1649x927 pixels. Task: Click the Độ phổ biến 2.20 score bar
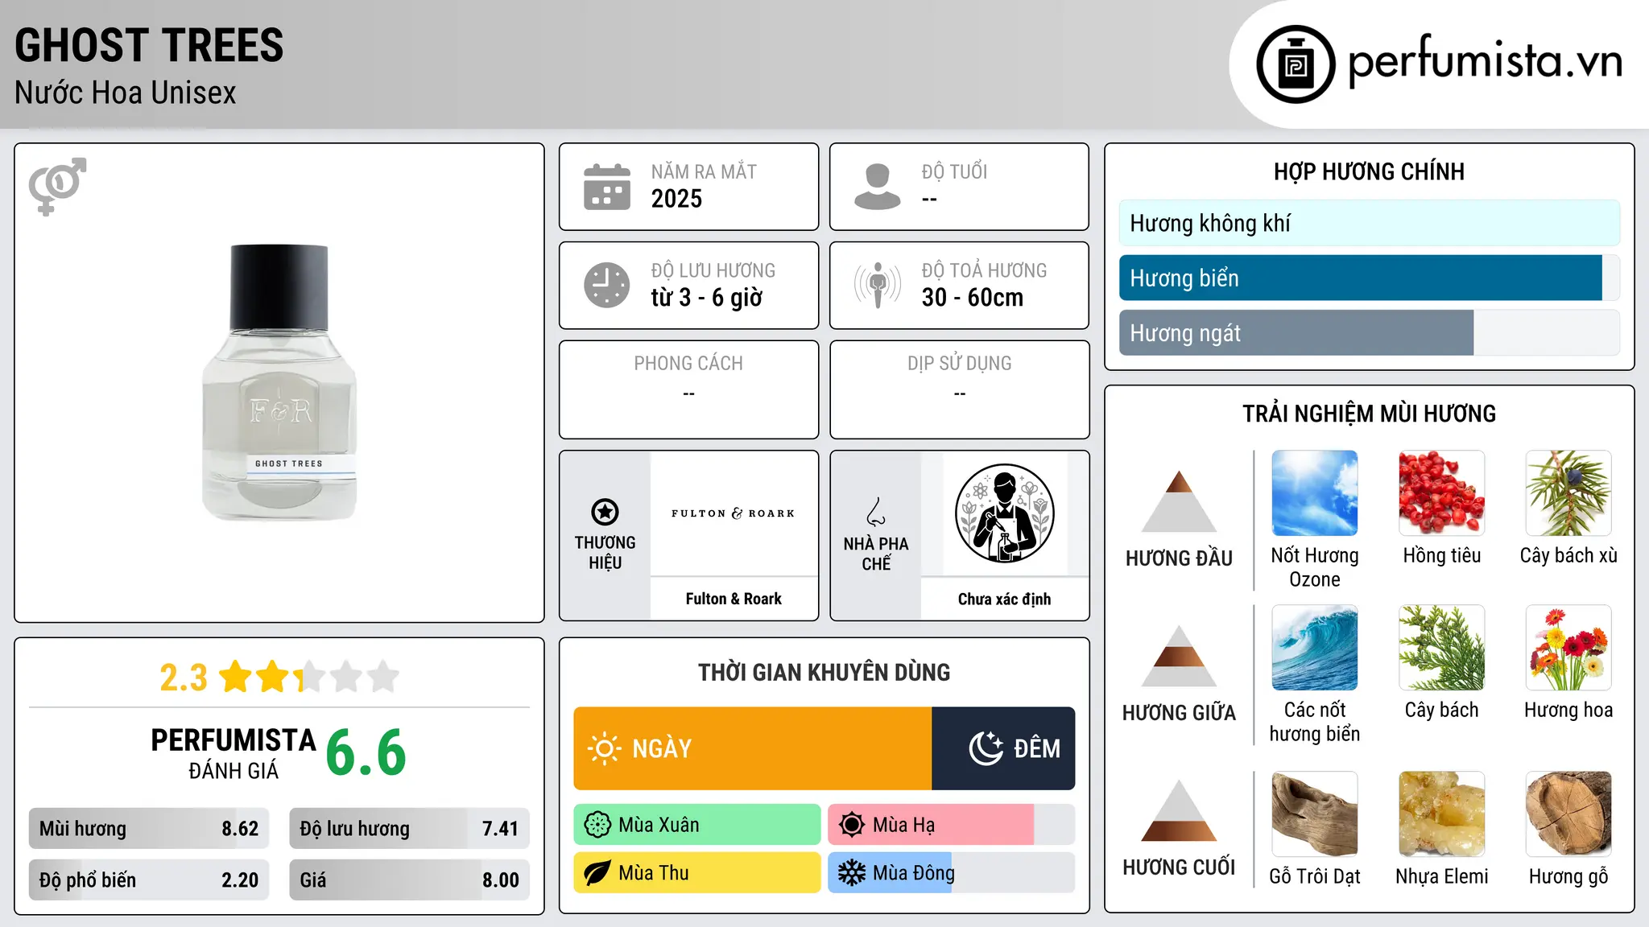(149, 880)
